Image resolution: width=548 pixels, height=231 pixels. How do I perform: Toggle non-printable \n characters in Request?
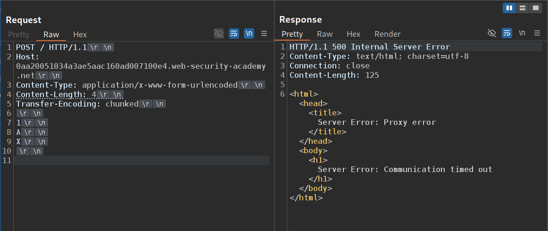point(249,33)
